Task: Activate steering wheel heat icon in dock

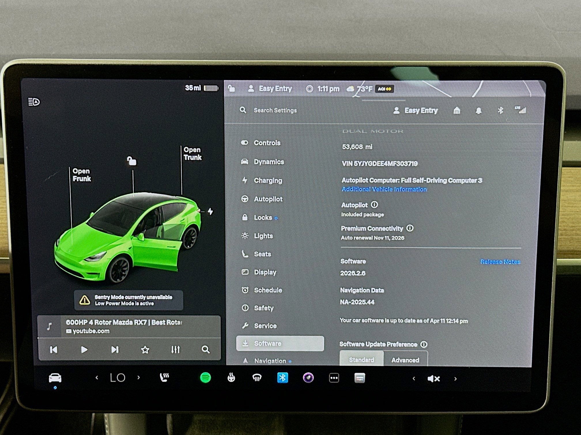Action: pyautogui.click(x=231, y=378)
